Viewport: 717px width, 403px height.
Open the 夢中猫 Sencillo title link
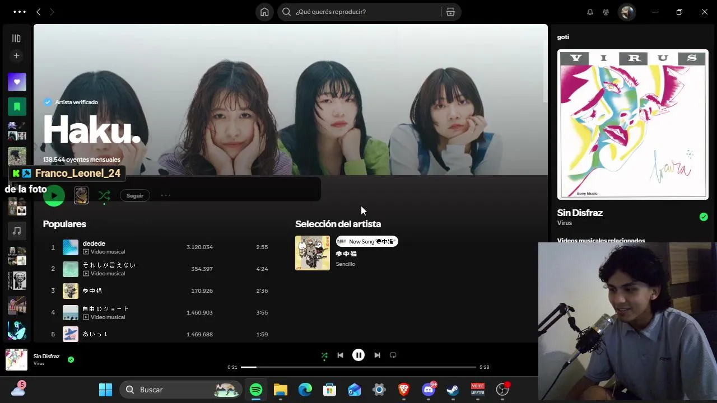click(x=346, y=254)
